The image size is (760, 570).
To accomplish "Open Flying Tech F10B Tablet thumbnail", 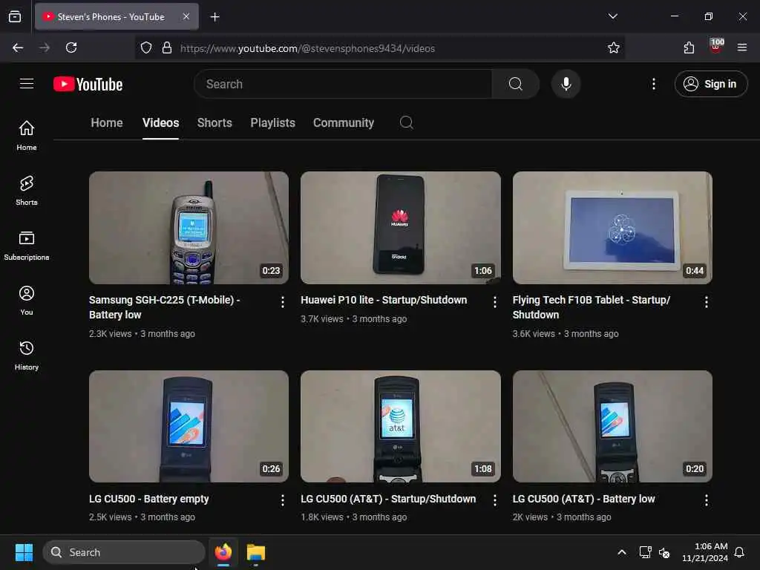I will pyautogui.click(x=612, y=227).
